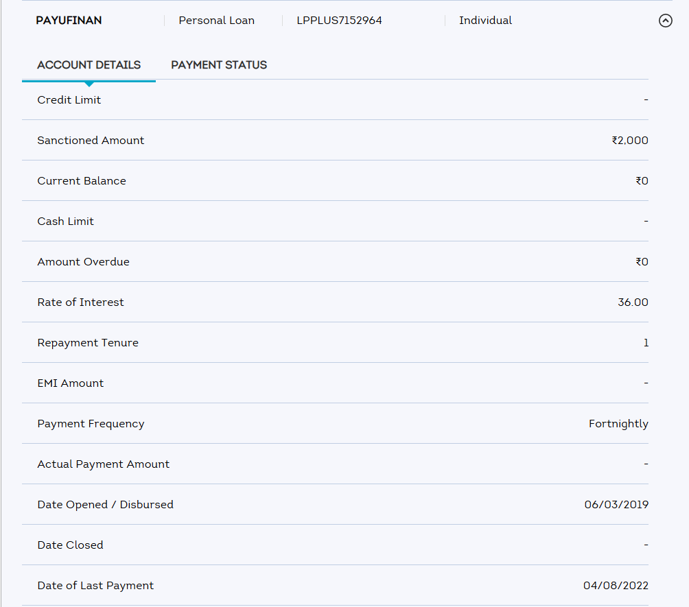Select the 06/03/2019 date opened value
The image size is (689, 607).
(x=616, y=505)
